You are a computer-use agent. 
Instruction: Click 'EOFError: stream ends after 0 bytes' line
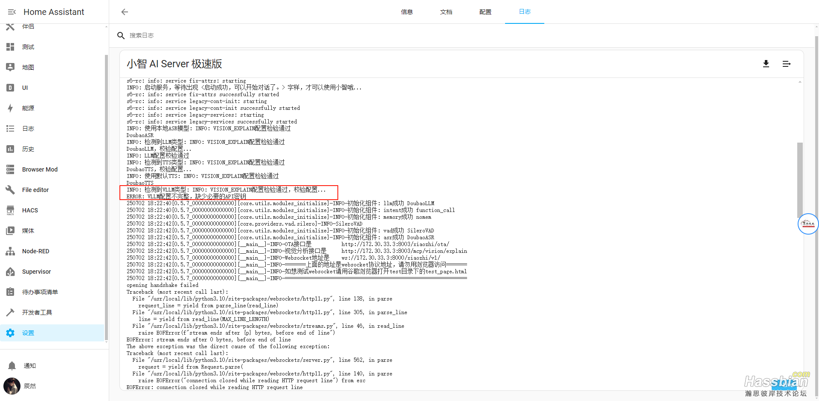209,340
